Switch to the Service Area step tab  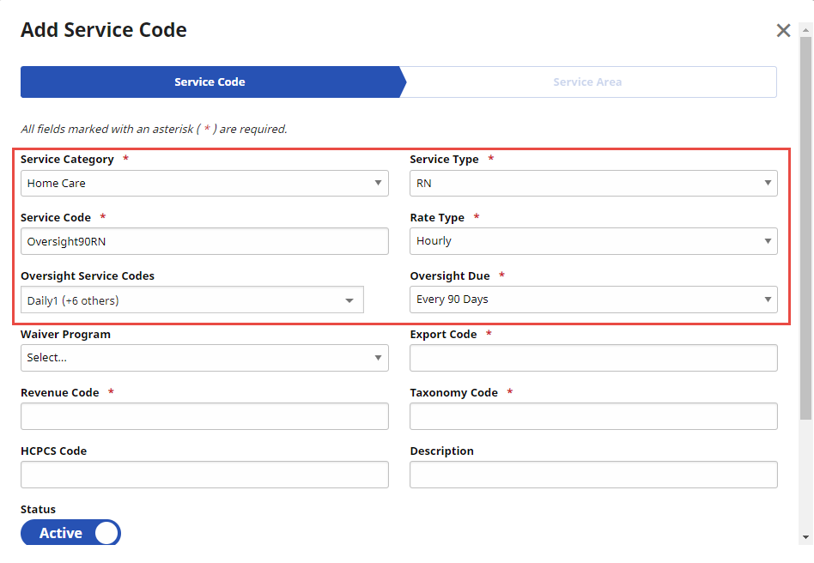click(587, 82)
